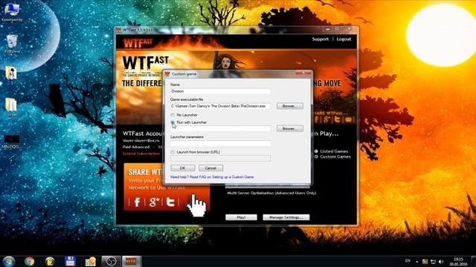
Task: Click the network icon in system tray
Action: [433, 262]
